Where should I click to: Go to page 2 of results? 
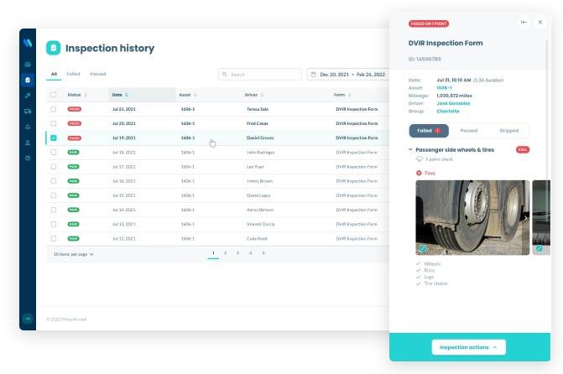click(225, 252)
